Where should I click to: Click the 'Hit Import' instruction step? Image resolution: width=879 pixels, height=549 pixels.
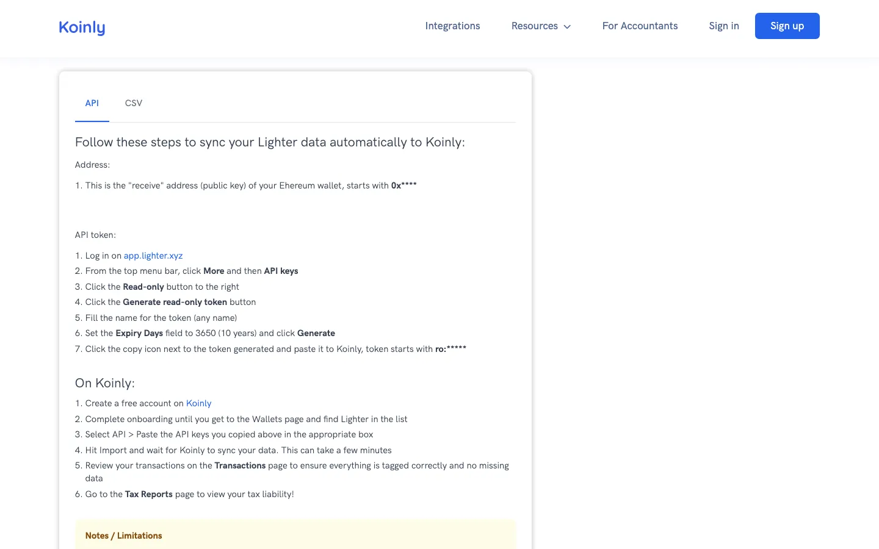coord(238,450)
